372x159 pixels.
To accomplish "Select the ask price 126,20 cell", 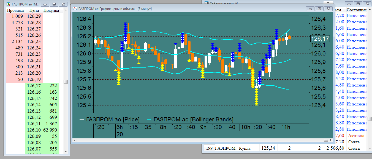I will (34, 73).
